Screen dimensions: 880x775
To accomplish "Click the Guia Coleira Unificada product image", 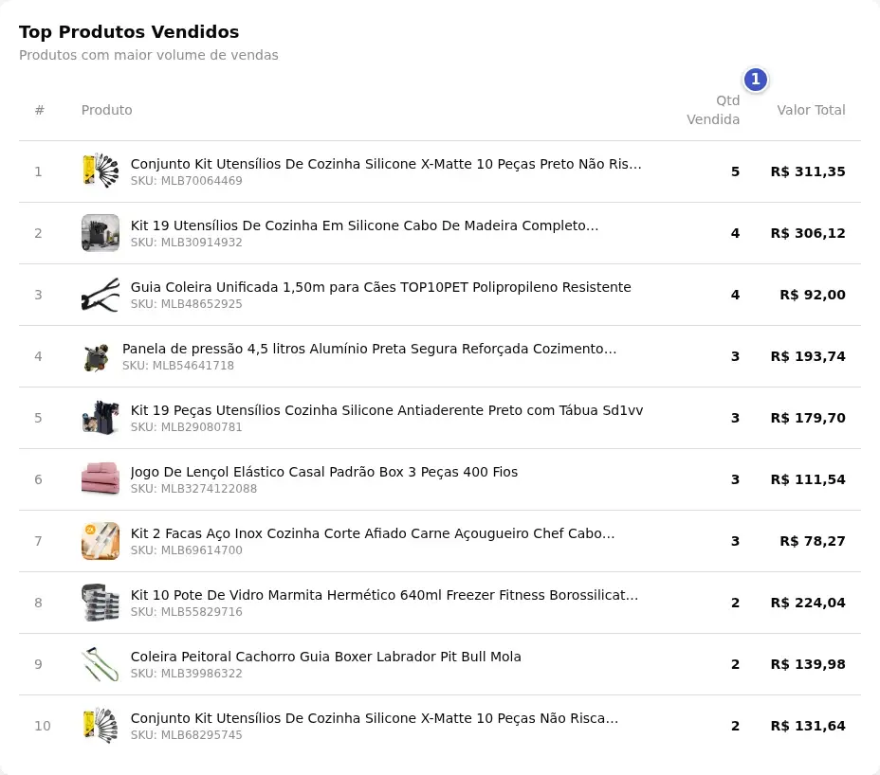I will 101,295.
